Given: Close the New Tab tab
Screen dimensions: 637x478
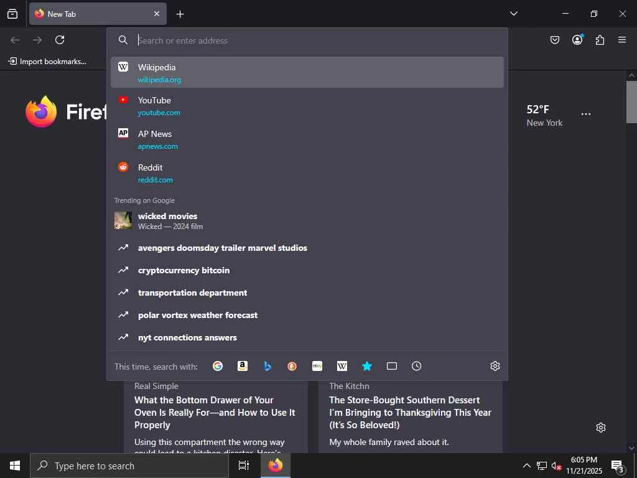Looking at the screenshot, I should 157,14.
